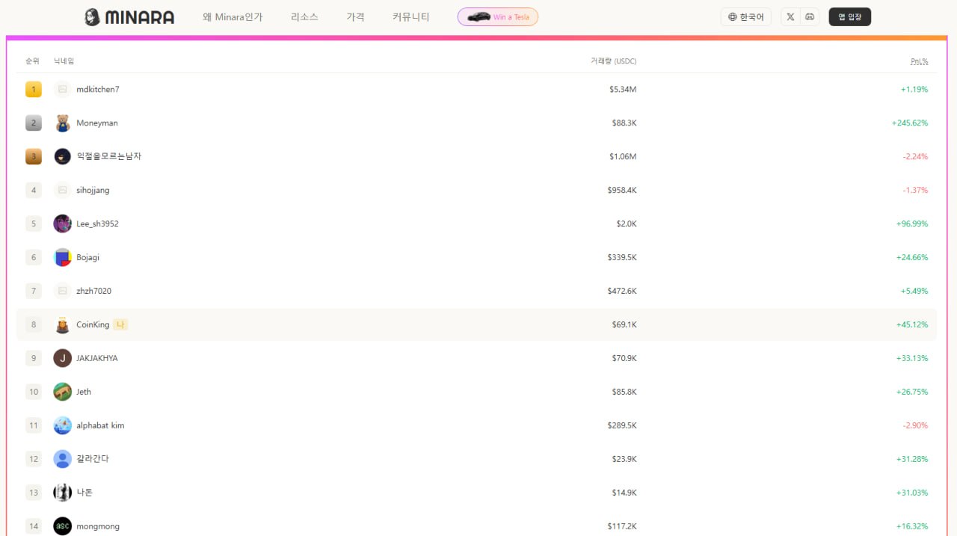Click mongmong's black avatar icon

click(63, 526)
